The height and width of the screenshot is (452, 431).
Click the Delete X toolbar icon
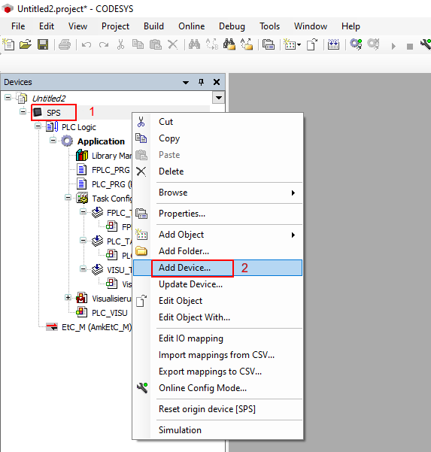coord(173,44)
